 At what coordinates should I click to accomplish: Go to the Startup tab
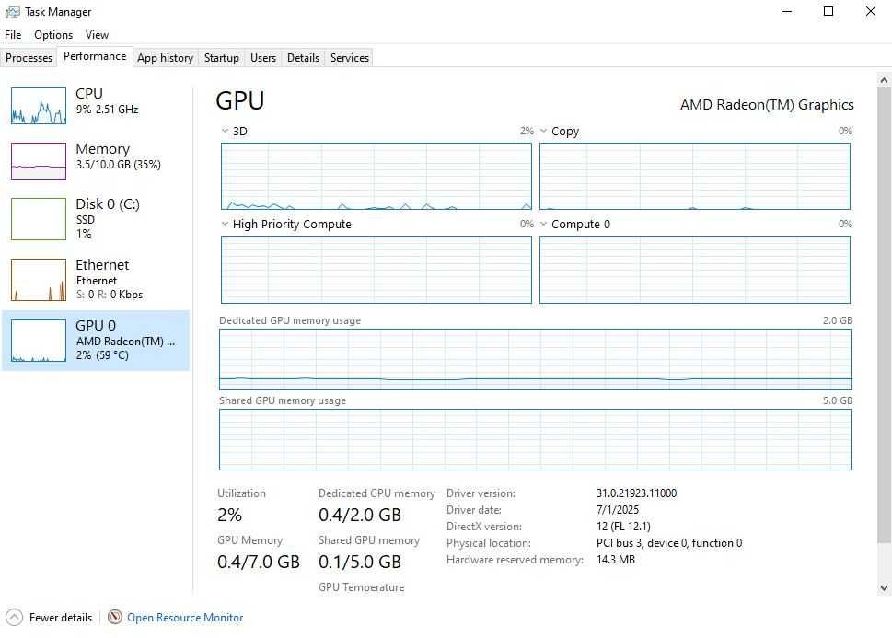(221, 57)
